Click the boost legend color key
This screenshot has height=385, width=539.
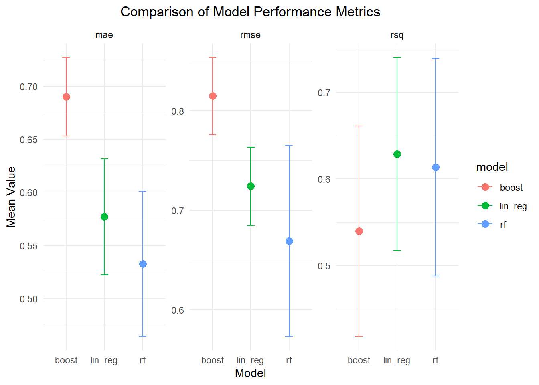tap(485, 187)
